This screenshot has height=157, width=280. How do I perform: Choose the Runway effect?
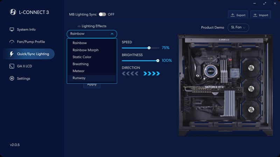tap(92, 78)
